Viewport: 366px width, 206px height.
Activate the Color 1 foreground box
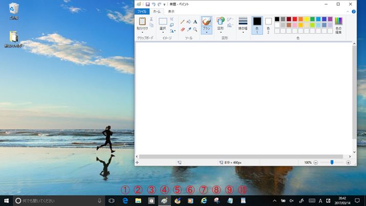[x=257, y=25]
